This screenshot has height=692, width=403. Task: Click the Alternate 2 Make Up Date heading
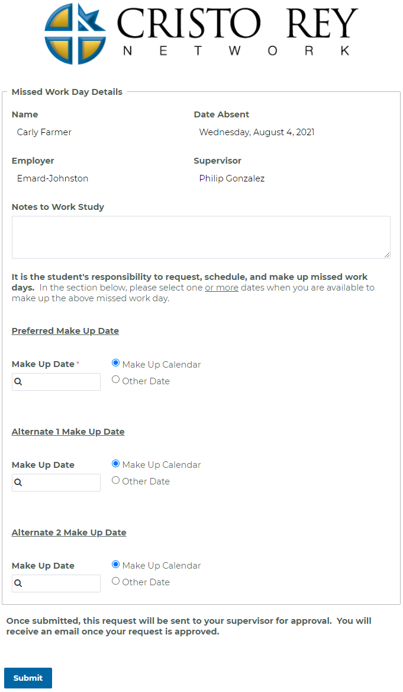click(69, 532)
